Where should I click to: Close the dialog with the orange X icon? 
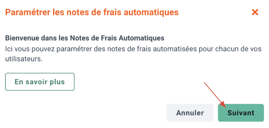[x=255, y=12]
